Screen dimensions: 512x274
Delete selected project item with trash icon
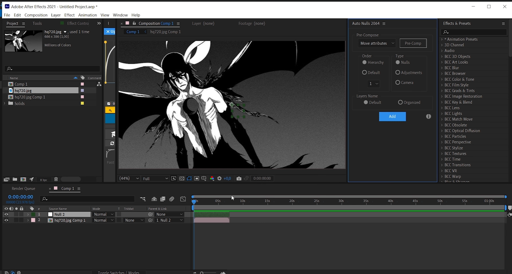pyautogui.click(x=56, y=179)
